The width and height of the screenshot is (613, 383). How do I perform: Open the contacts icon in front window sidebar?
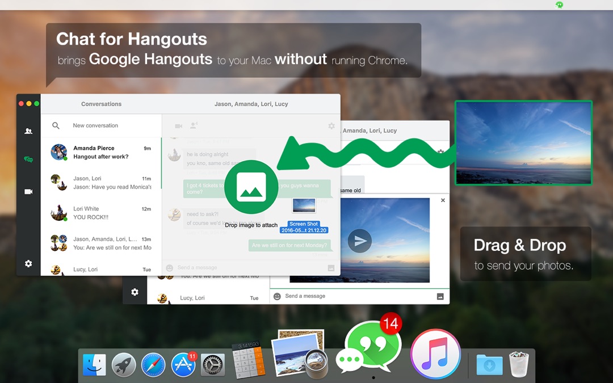(x=28, y=131)
